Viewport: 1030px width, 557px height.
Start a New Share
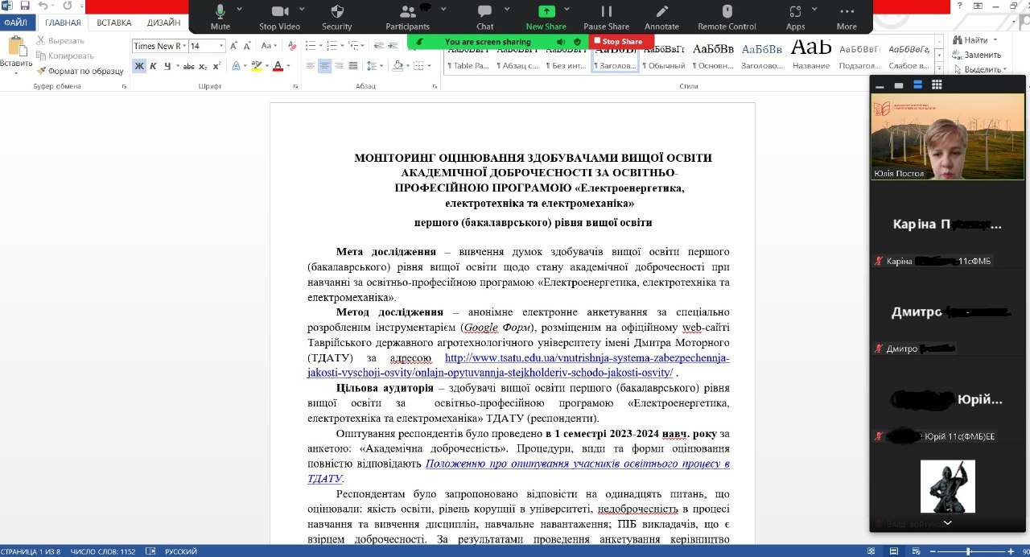pos(546,17)
